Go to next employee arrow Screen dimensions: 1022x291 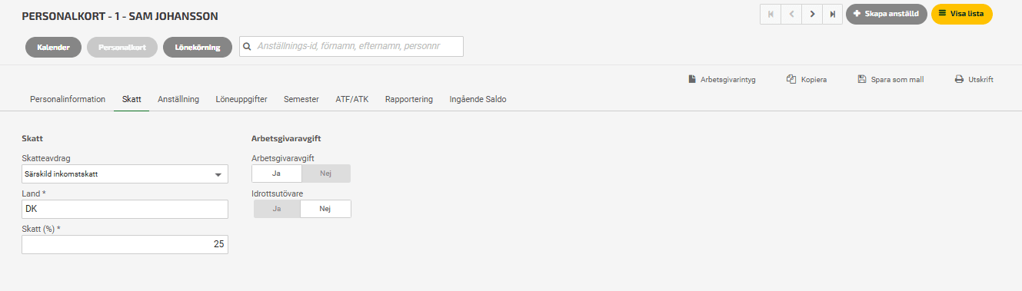(812, 15)
